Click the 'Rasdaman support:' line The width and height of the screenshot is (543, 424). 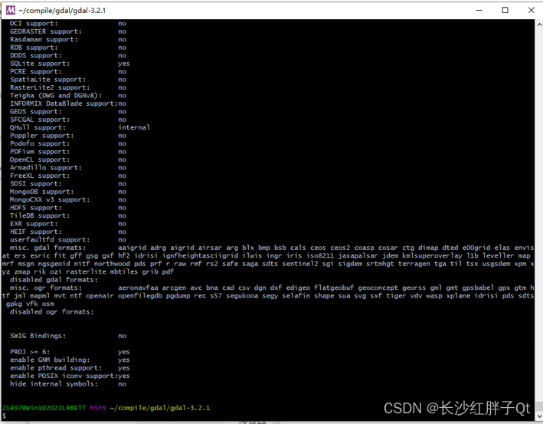68,40
